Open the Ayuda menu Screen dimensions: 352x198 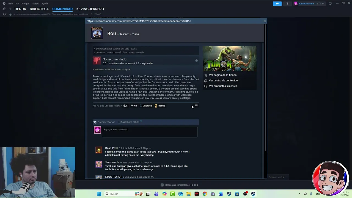click(45, 4)
